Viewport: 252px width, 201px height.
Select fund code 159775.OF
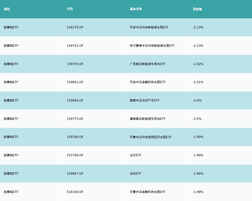pyautogui.click(x=75, y=119)
